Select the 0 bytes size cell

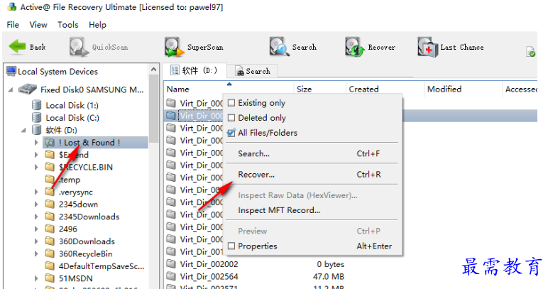(x=330, y=264)
